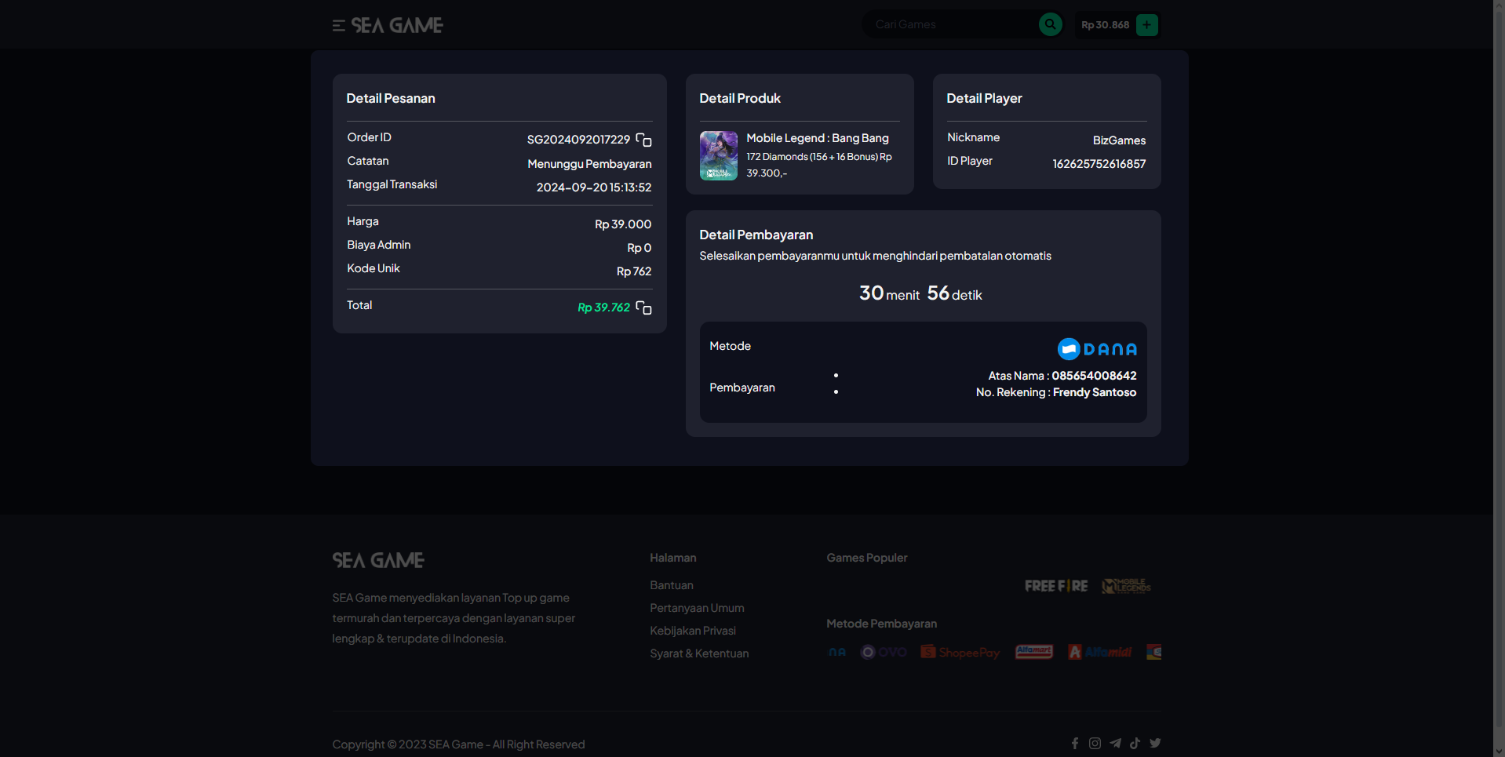Copy the Order ID SG2024092017229
Screen dimensions: 1505x757
[643, 140]
